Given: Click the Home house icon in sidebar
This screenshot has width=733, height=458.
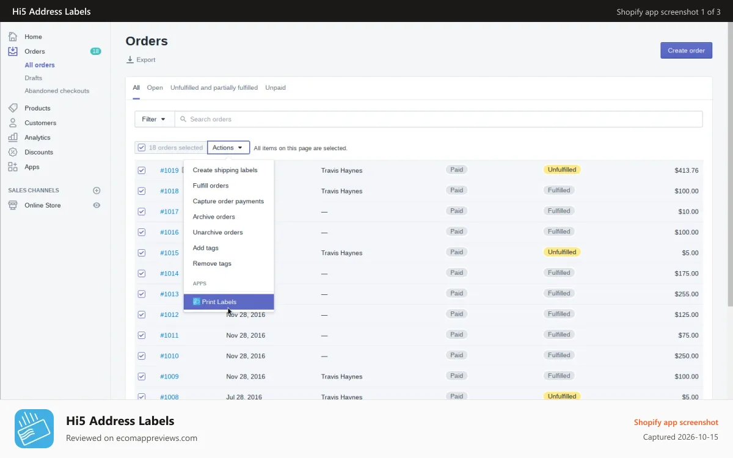Looking at the screenshot, I should coord(13,37).
